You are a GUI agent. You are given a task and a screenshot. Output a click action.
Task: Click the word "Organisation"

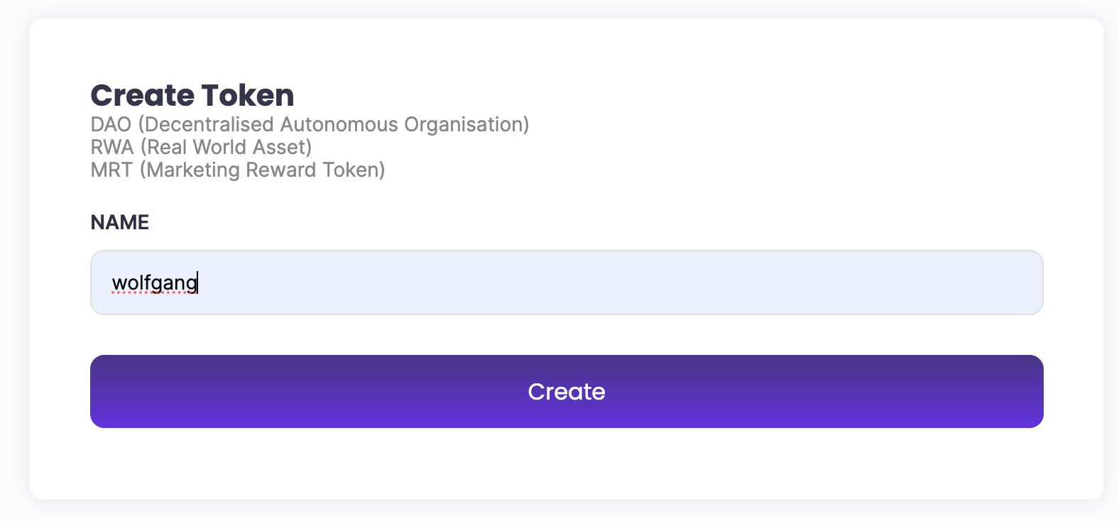click(464, 124)
